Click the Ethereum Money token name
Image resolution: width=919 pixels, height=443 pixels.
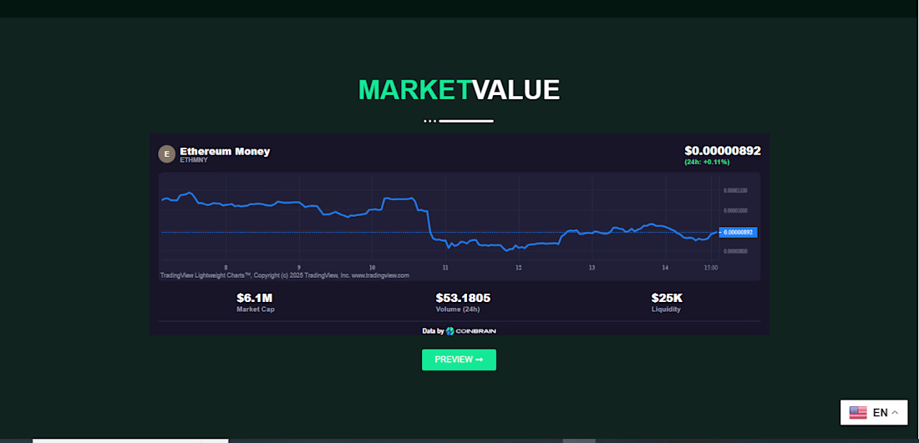[x=225, y=151]
